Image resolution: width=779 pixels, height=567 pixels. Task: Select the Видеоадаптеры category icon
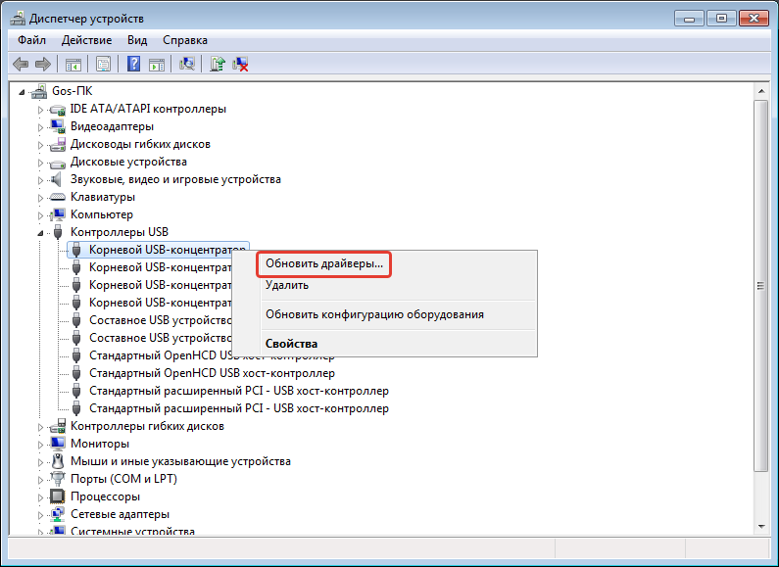(58, 126)
